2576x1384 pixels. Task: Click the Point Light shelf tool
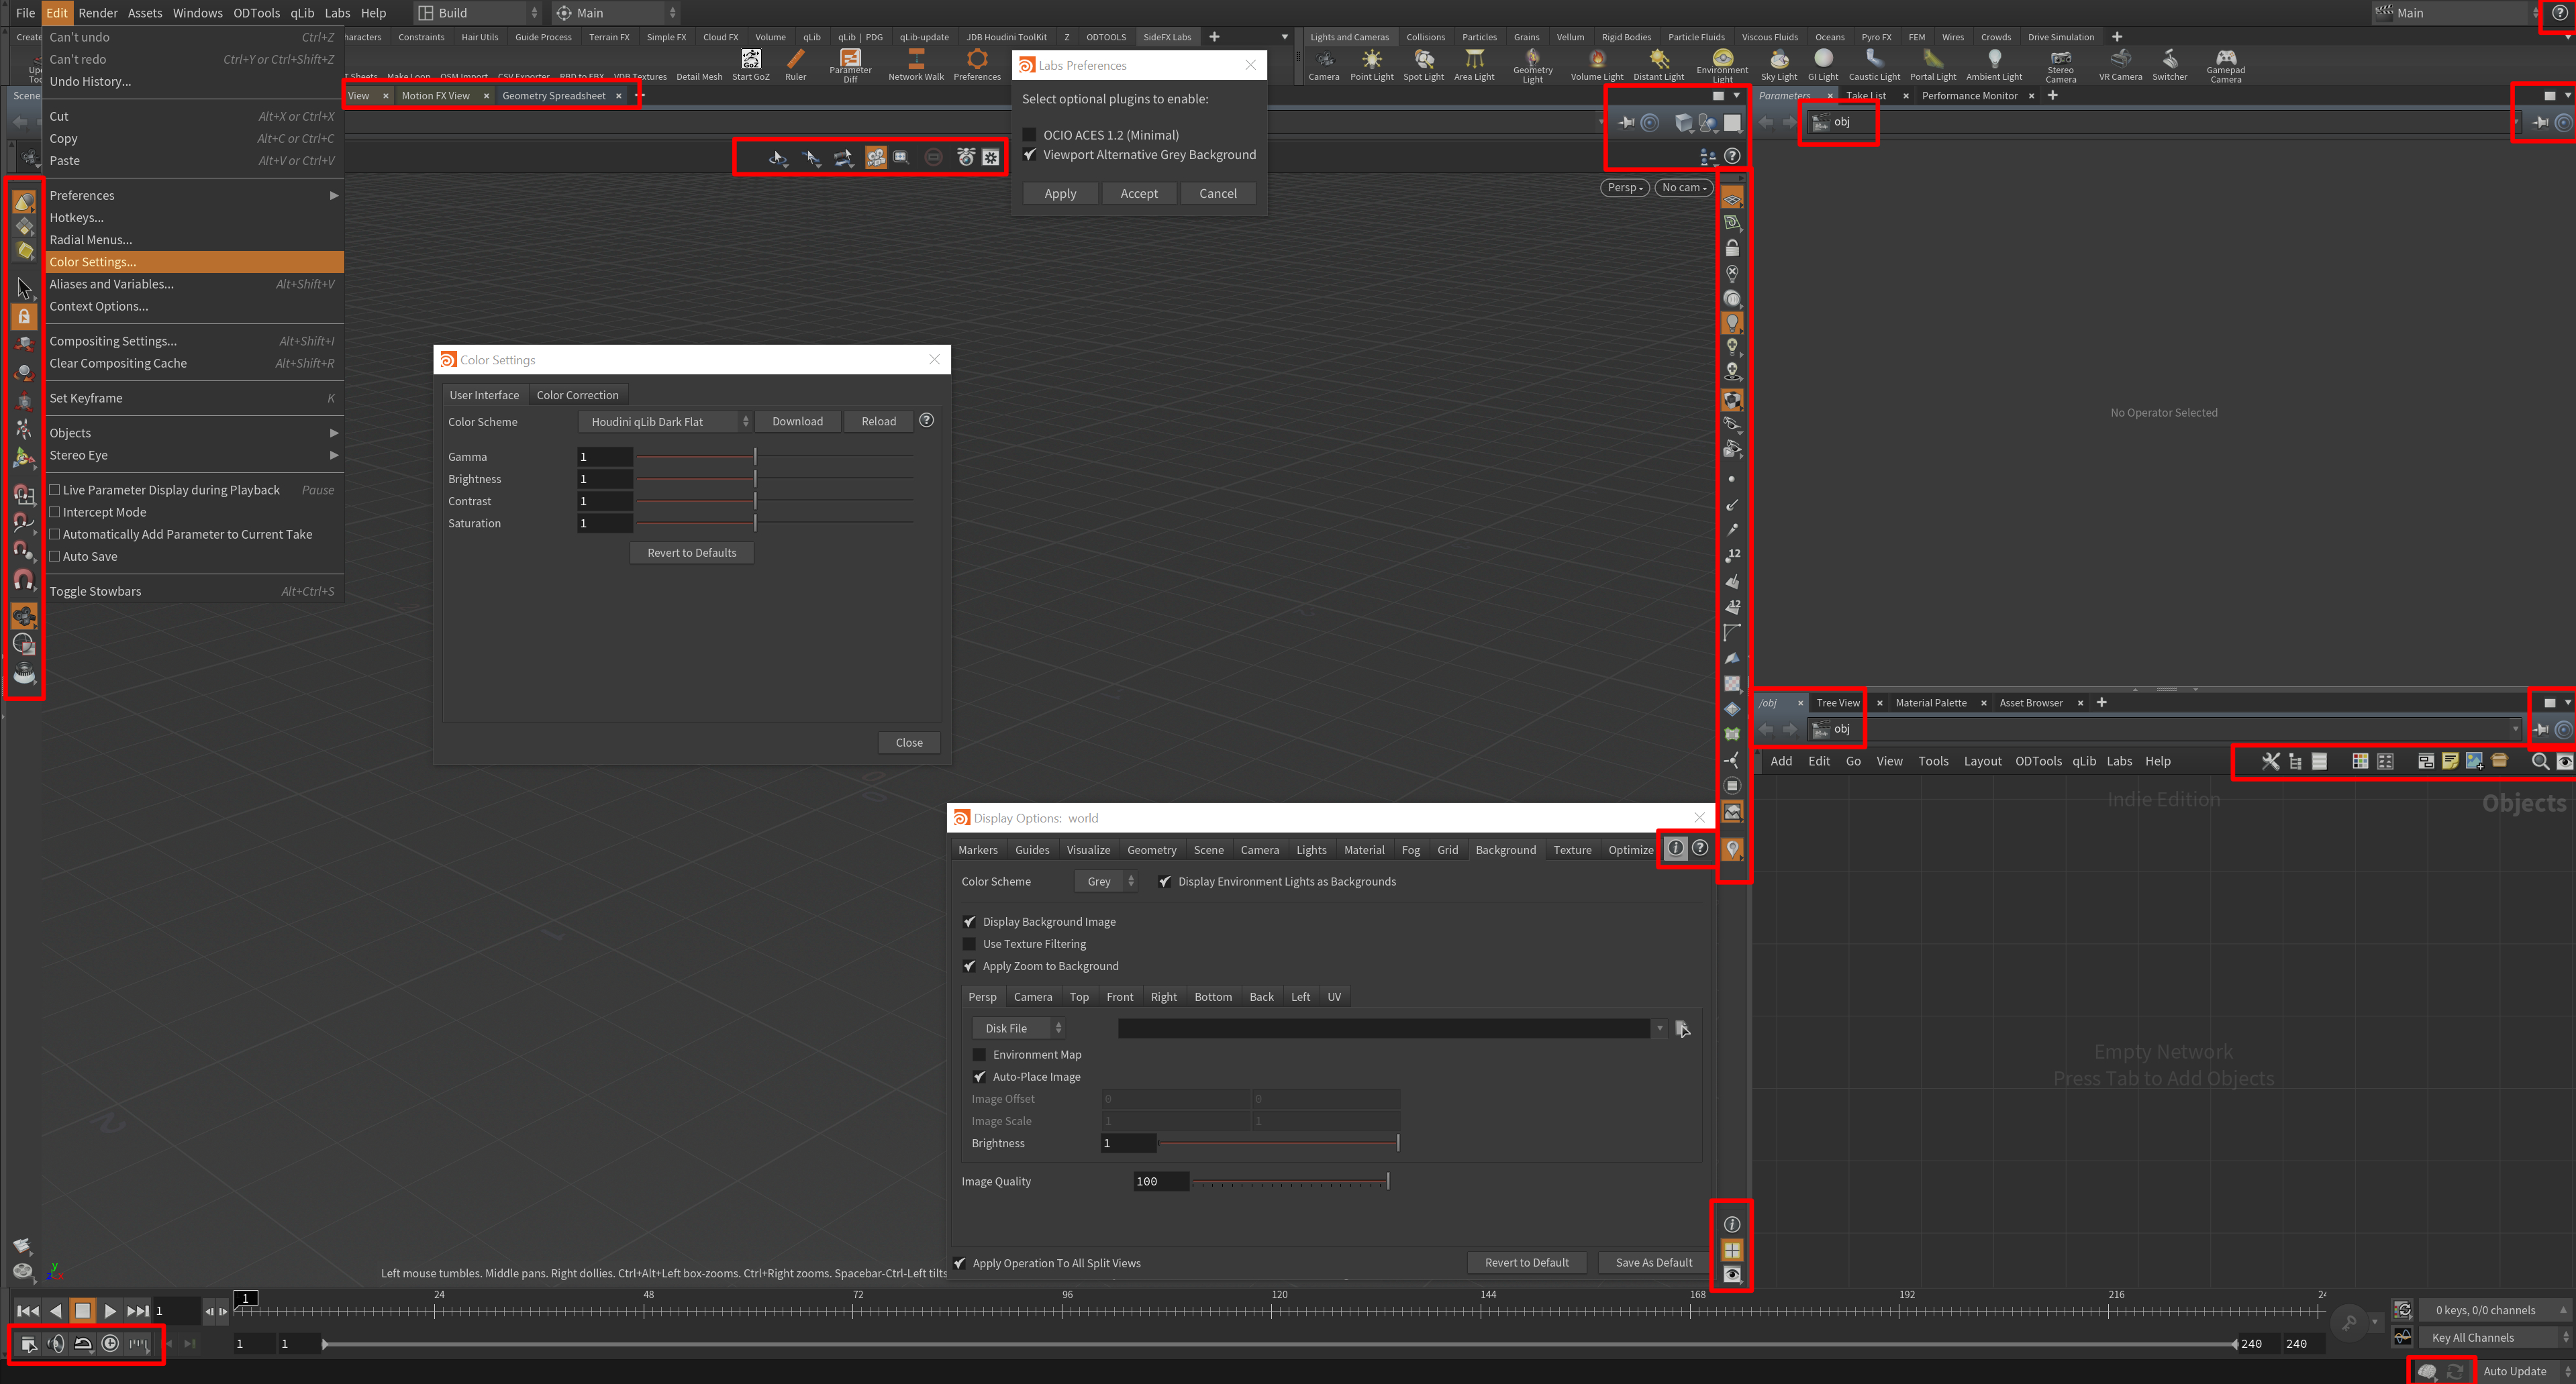click(x=1371, y=65)
